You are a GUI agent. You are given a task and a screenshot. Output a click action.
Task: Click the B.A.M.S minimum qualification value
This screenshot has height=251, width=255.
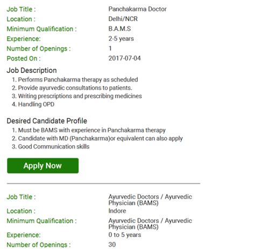[x=119, y=28]
